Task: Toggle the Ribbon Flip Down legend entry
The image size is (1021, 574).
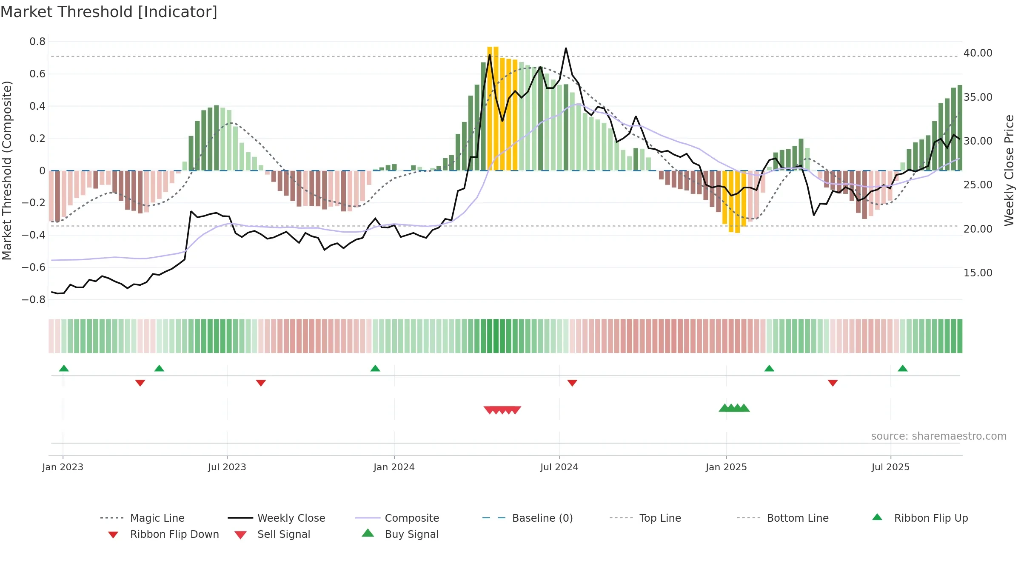Action: pyautogui.click(x=163, y=534)
